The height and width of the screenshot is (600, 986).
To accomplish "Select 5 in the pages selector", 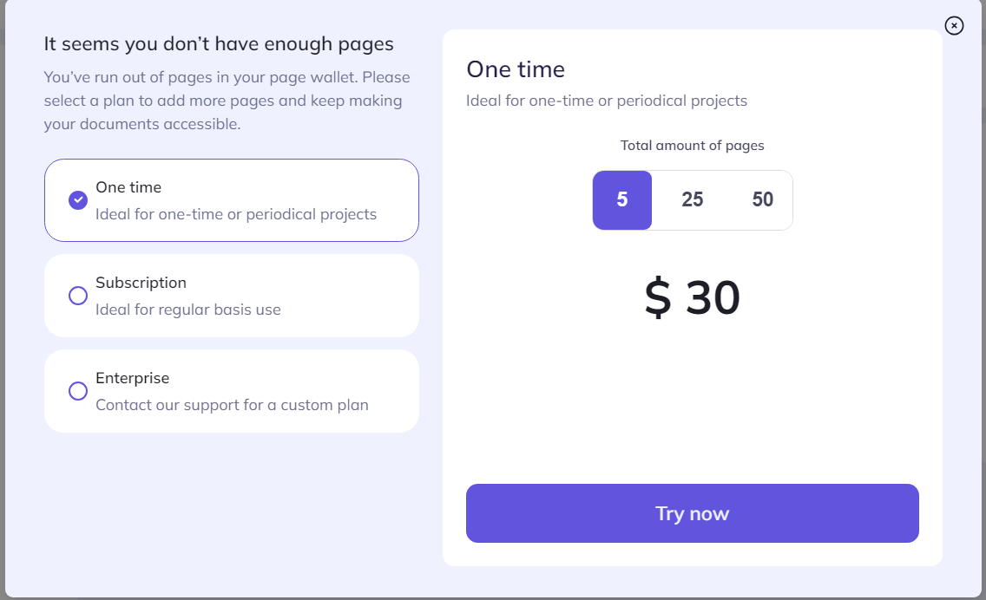I will 621,199.
